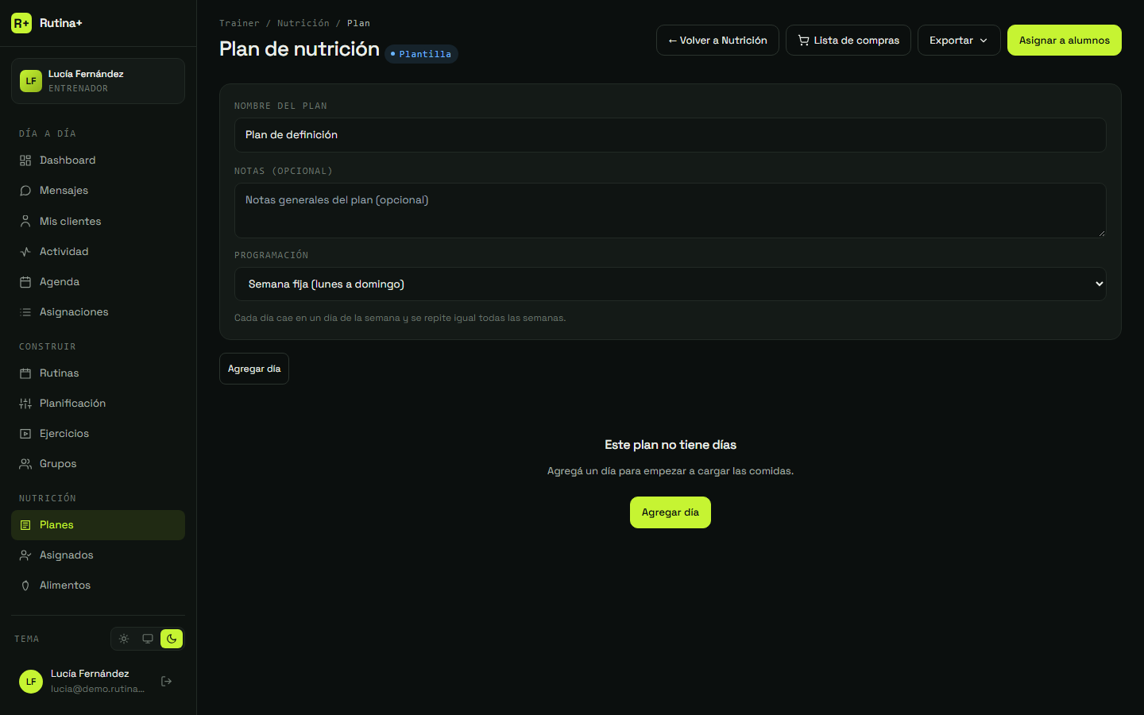This screenshot has width=1144, height=715.
Task: Click the green Agregar día button
Action: pos(671,512)
